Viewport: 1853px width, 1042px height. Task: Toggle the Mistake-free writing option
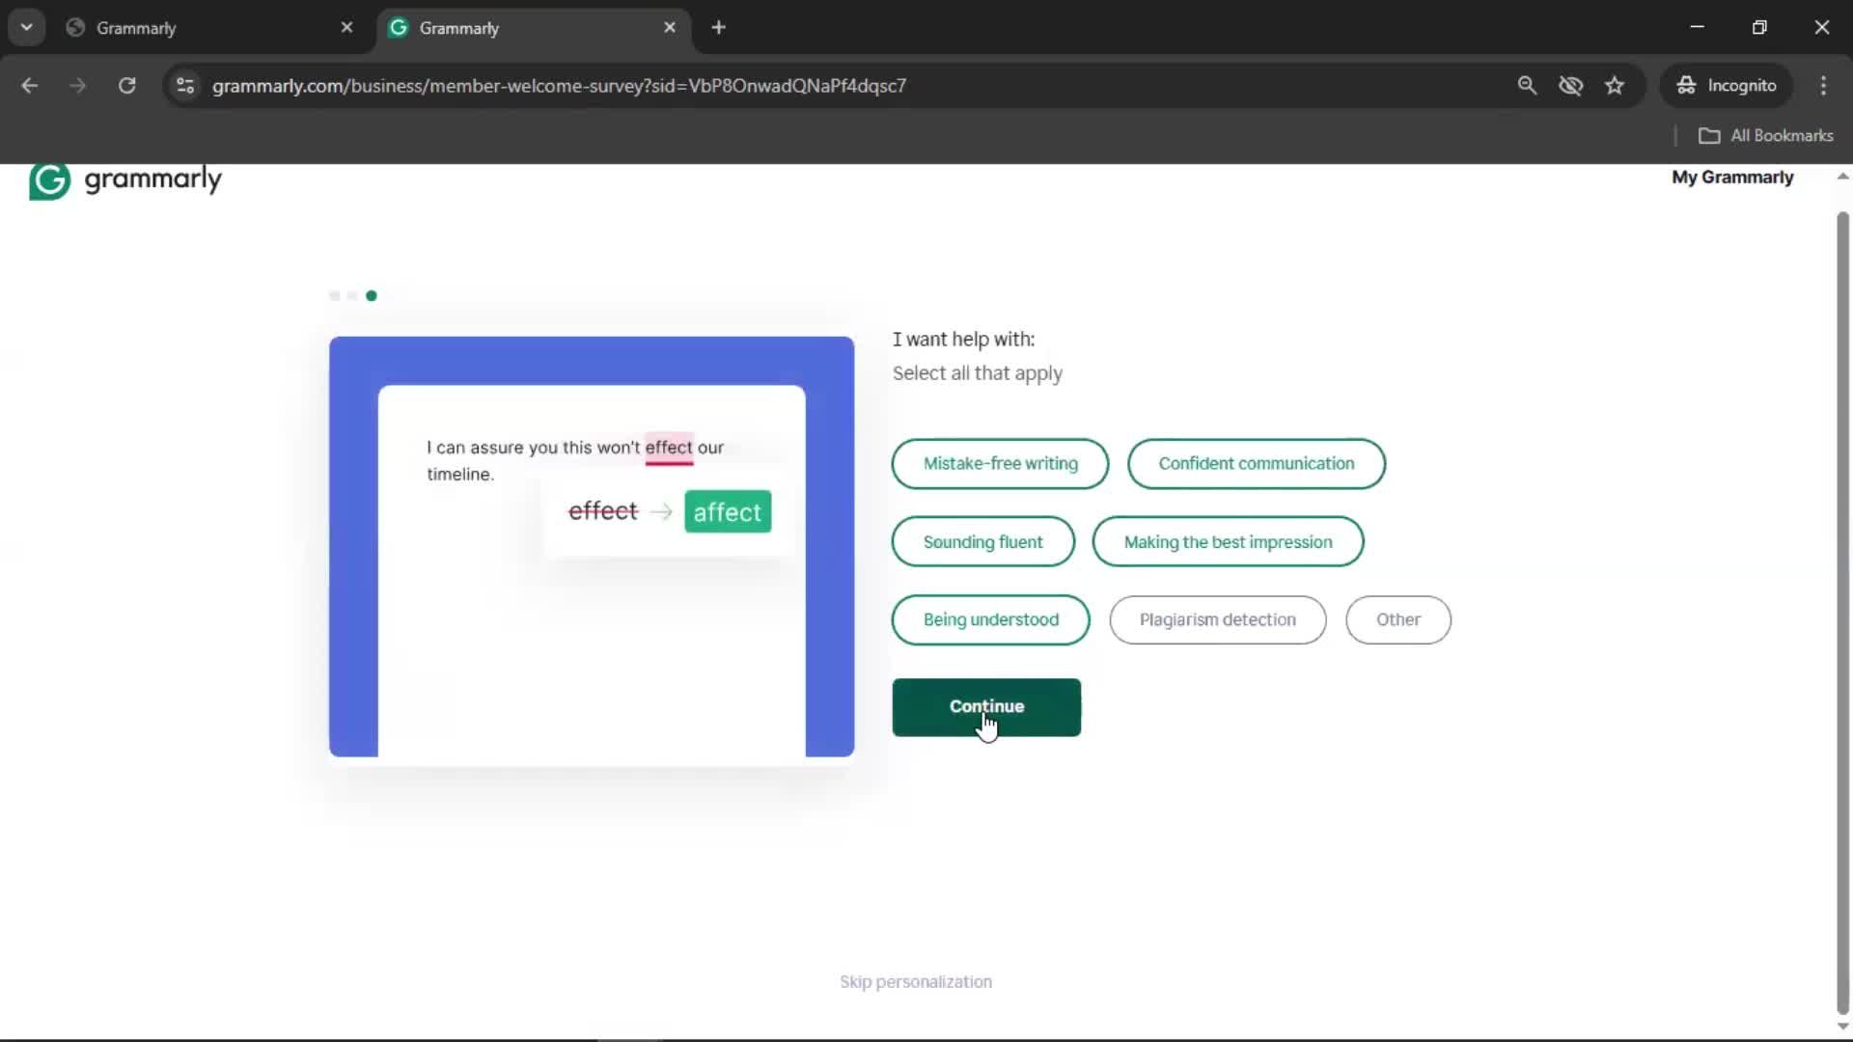pyautogui.click(x=1000, y=464)
